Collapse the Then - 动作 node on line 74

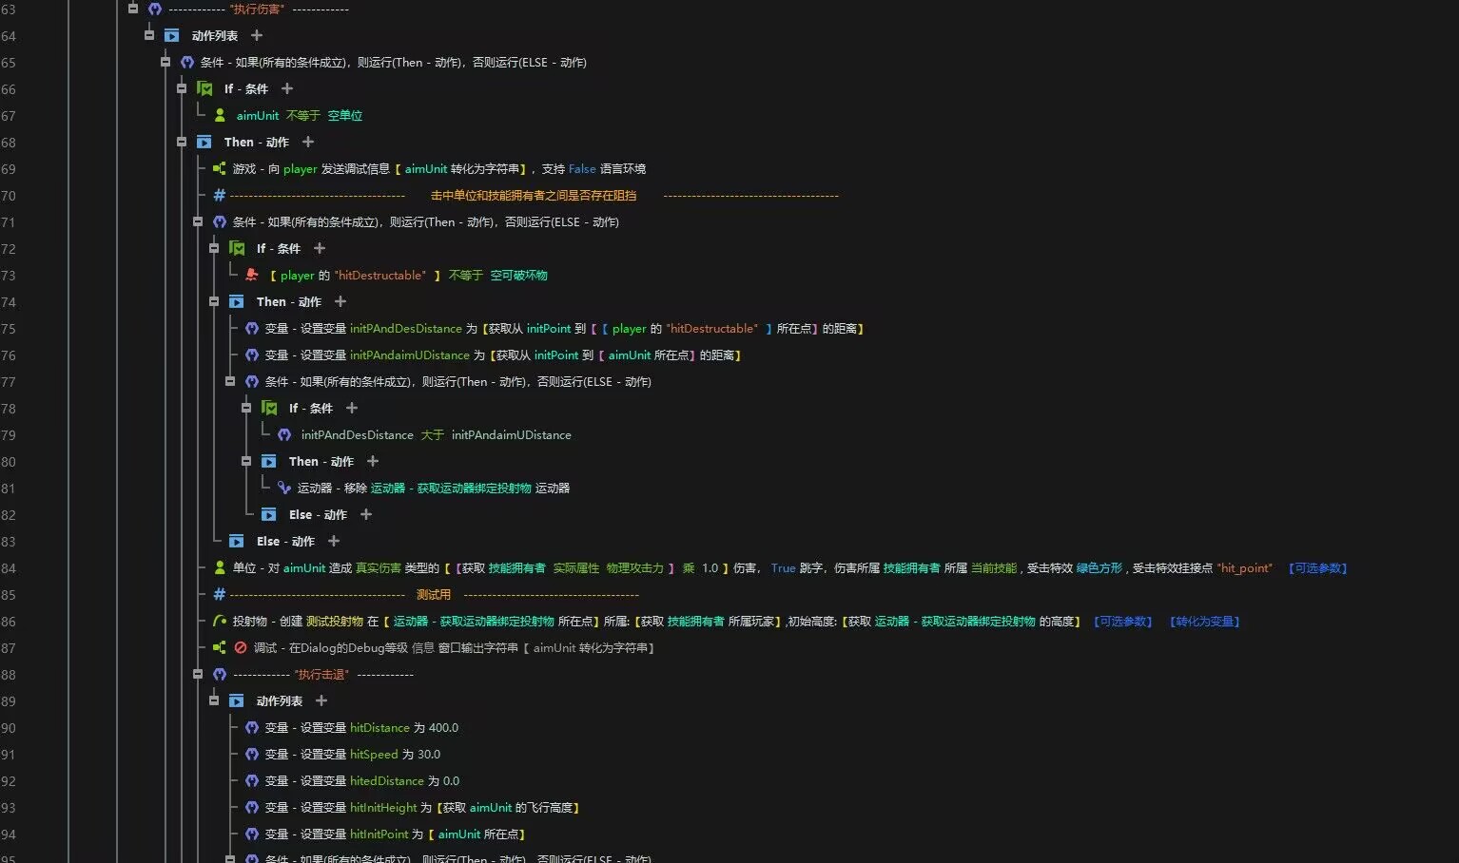point(214,301)
